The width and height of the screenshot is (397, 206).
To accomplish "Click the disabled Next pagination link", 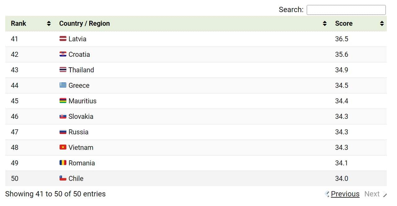I will coord(372,194).
